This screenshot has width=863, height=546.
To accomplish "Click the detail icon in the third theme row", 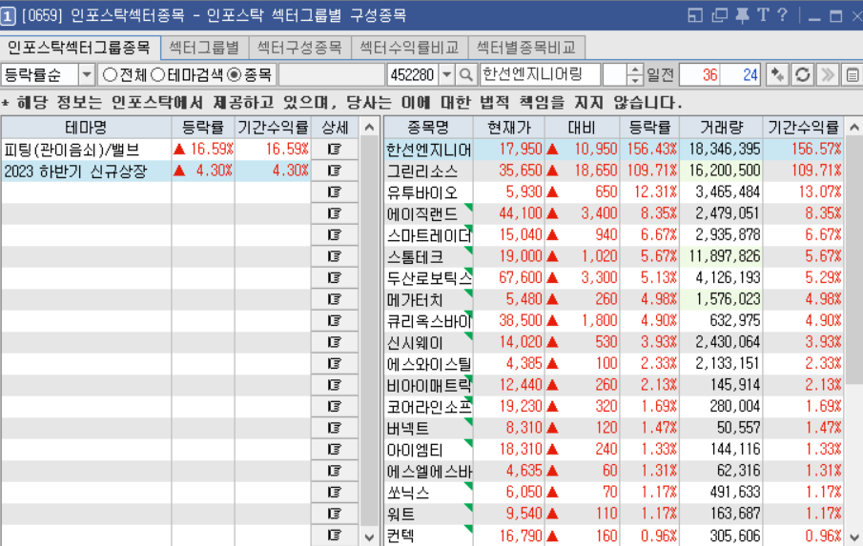I will click(x=335, y=192).
